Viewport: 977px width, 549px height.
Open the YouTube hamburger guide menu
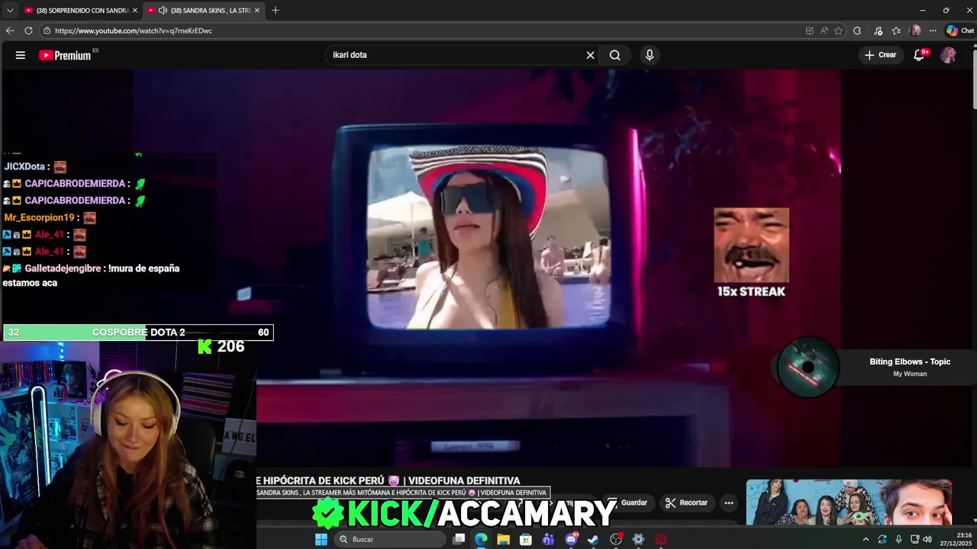[x=21, y=55]
